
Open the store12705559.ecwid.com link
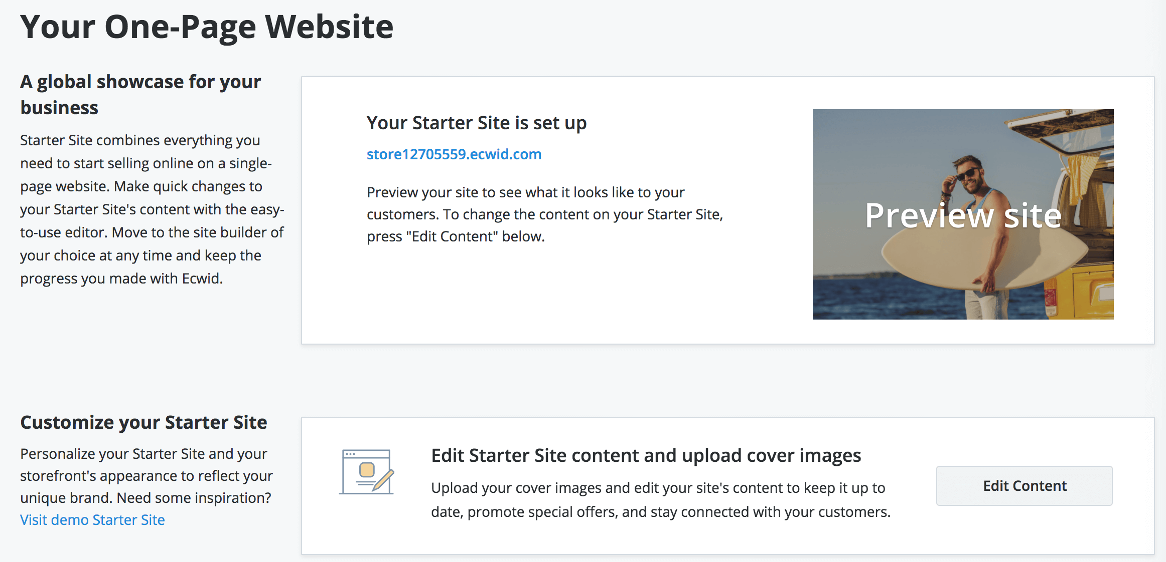pos(454,154)
